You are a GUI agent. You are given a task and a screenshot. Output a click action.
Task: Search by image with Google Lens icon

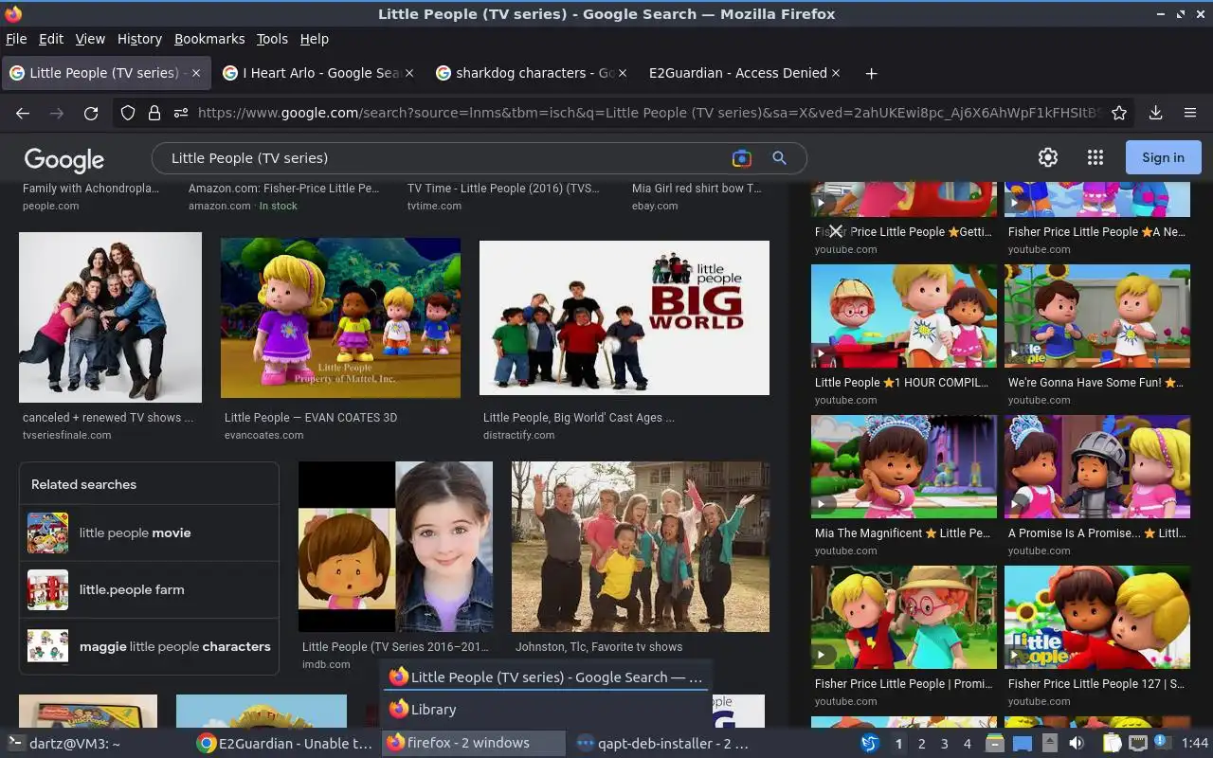click(741, 158)
